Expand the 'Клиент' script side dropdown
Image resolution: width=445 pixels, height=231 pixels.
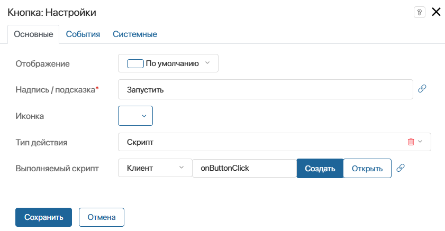(x=155, y=168)
